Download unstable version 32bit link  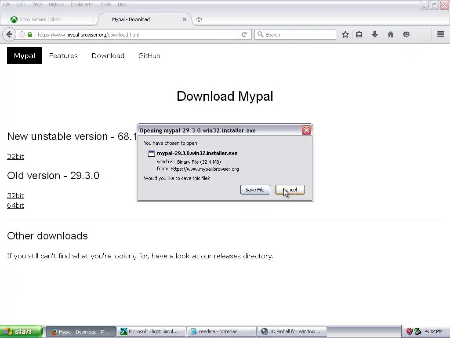pyautogui.click(x=15, y=157)
